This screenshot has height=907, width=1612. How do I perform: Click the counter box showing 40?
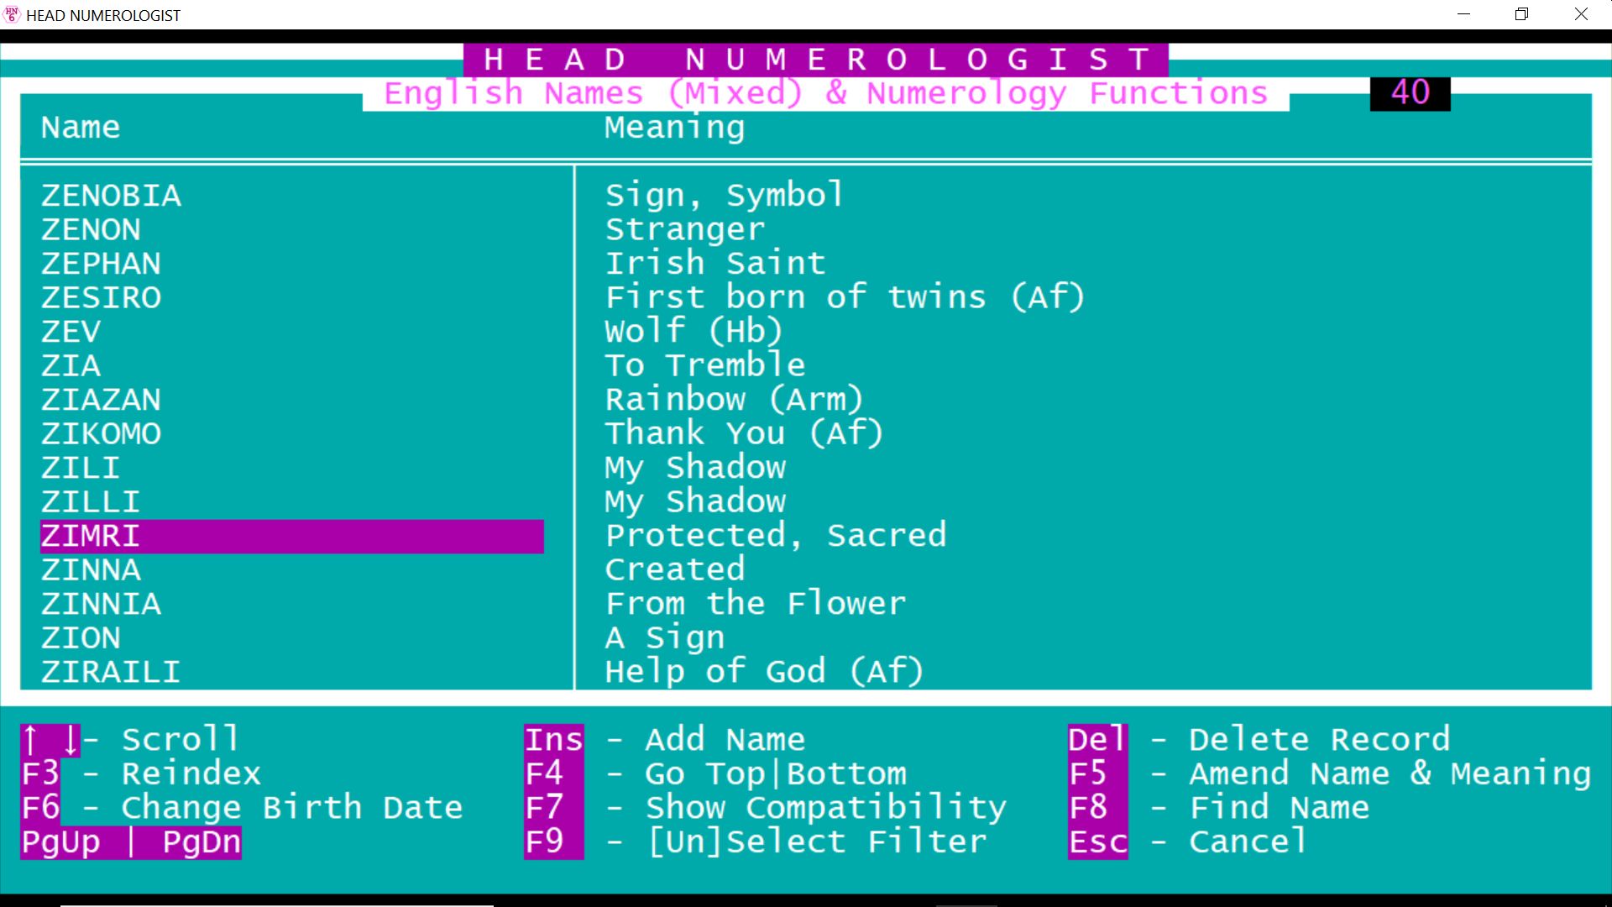(1410, 93)
